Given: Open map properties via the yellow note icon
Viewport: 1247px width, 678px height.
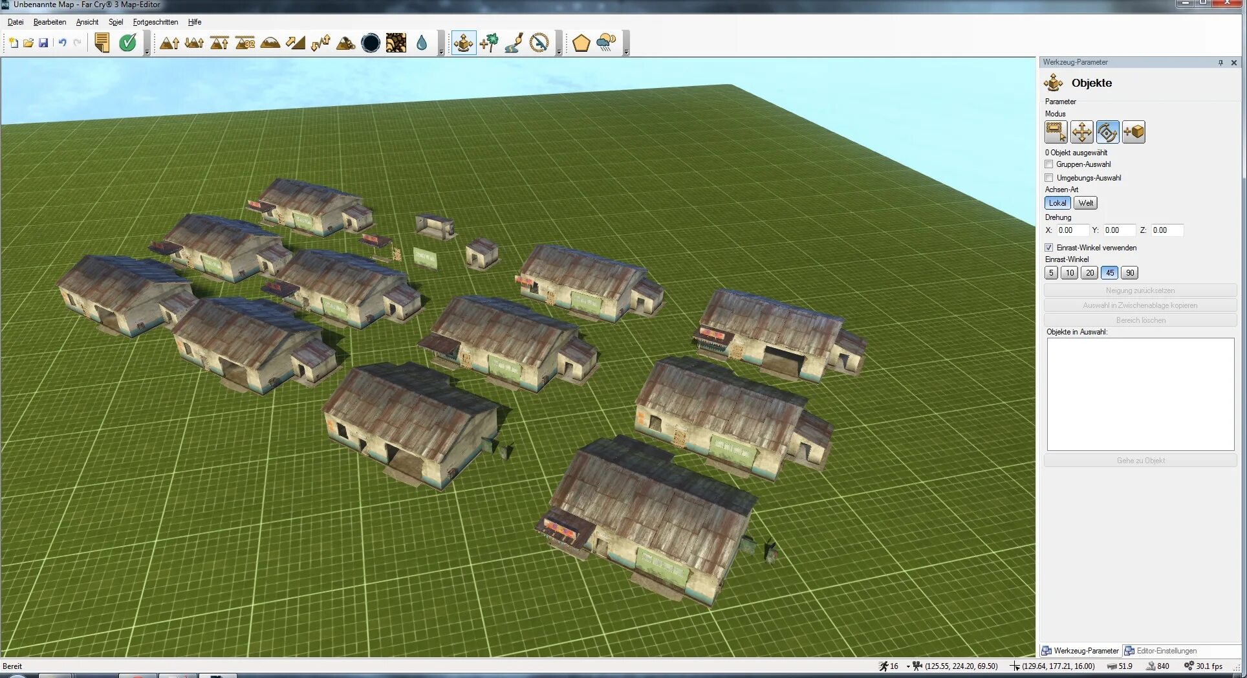Looking at the screenshot, I should pos(102,43).
